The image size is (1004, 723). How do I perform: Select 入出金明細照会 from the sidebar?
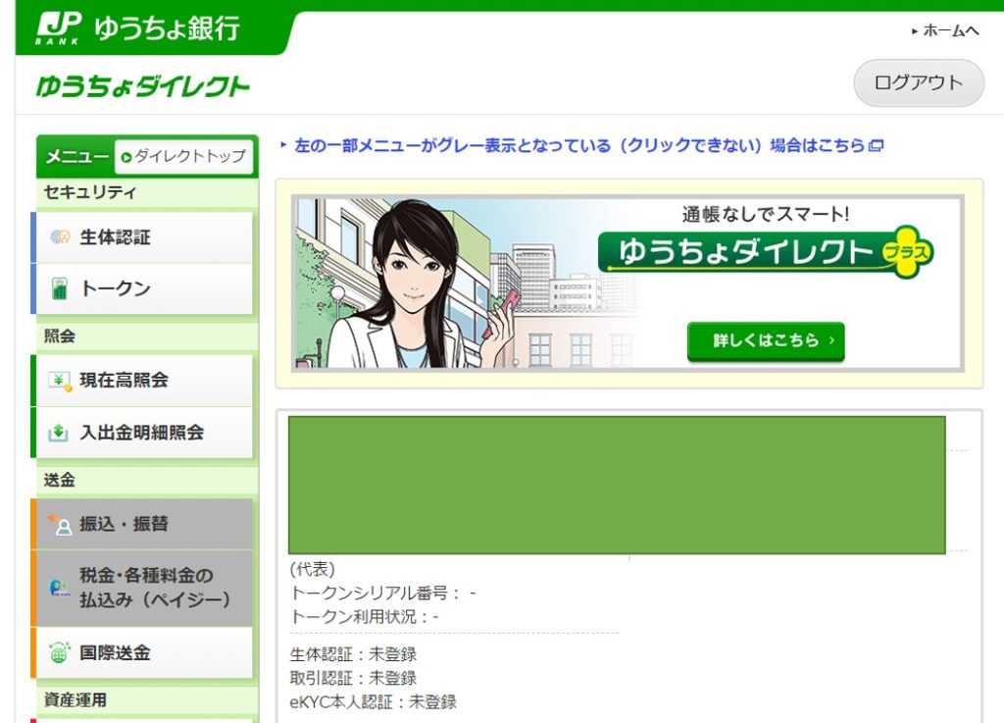141,433
